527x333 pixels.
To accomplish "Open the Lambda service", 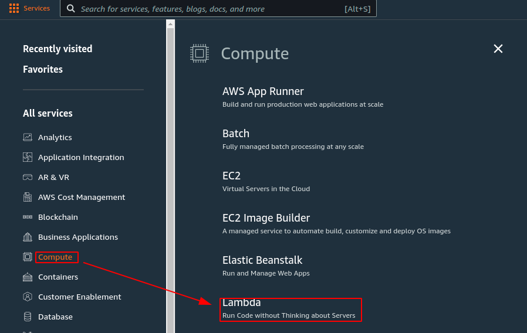I will click(x=241, y=303).
